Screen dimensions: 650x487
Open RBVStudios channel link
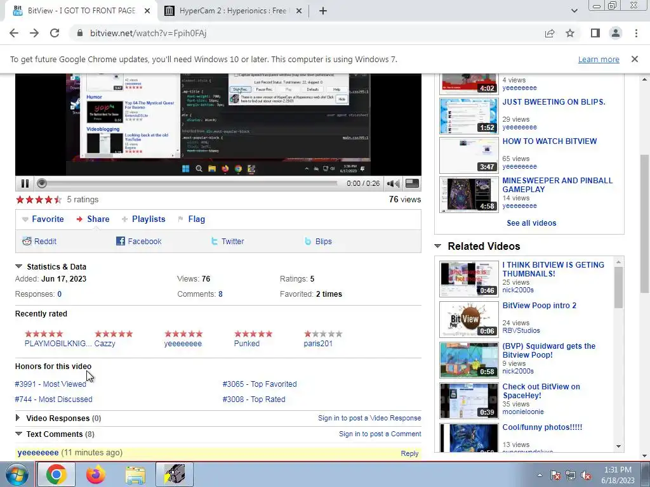click(521, 330)
